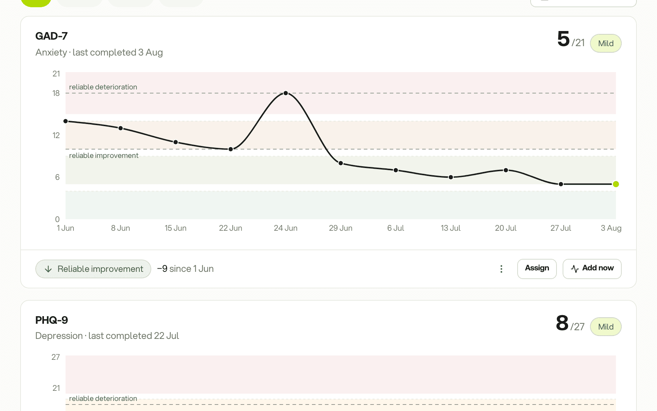Select the 1 Jun data point
Screen dimensions: 657x411
tap(66, 121)
